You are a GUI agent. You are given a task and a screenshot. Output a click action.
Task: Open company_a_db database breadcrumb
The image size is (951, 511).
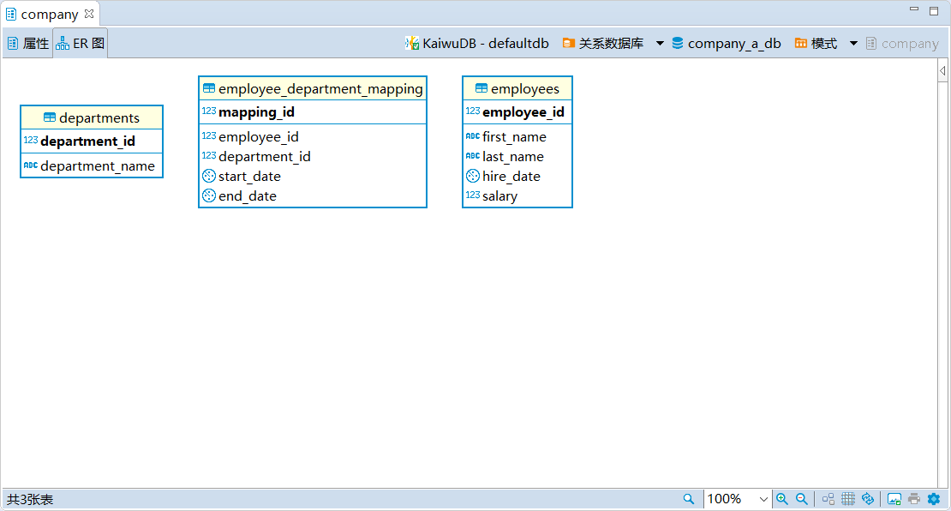[x=726, y=44]
